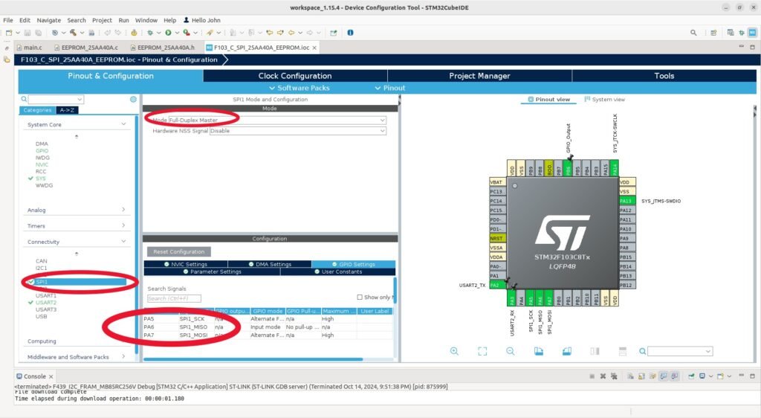Viewport: 761px width, 418px height.
Task: Click the console stop terminate icon
Action: [x=592, y=376]
